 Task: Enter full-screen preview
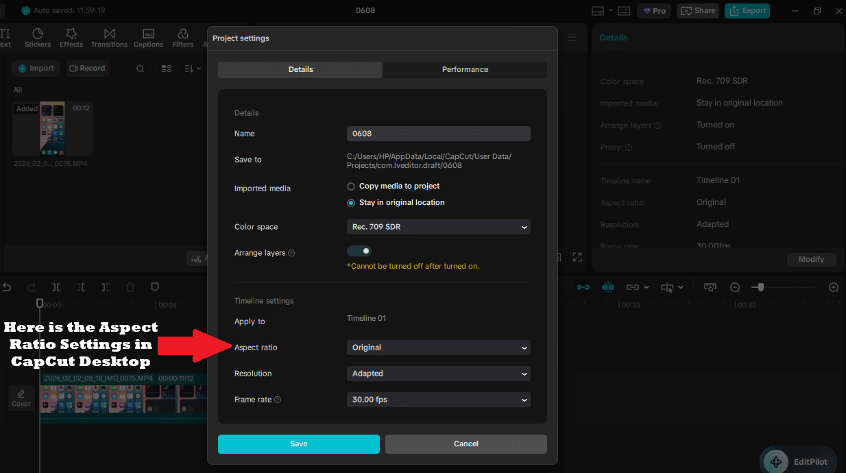point(577,257)
